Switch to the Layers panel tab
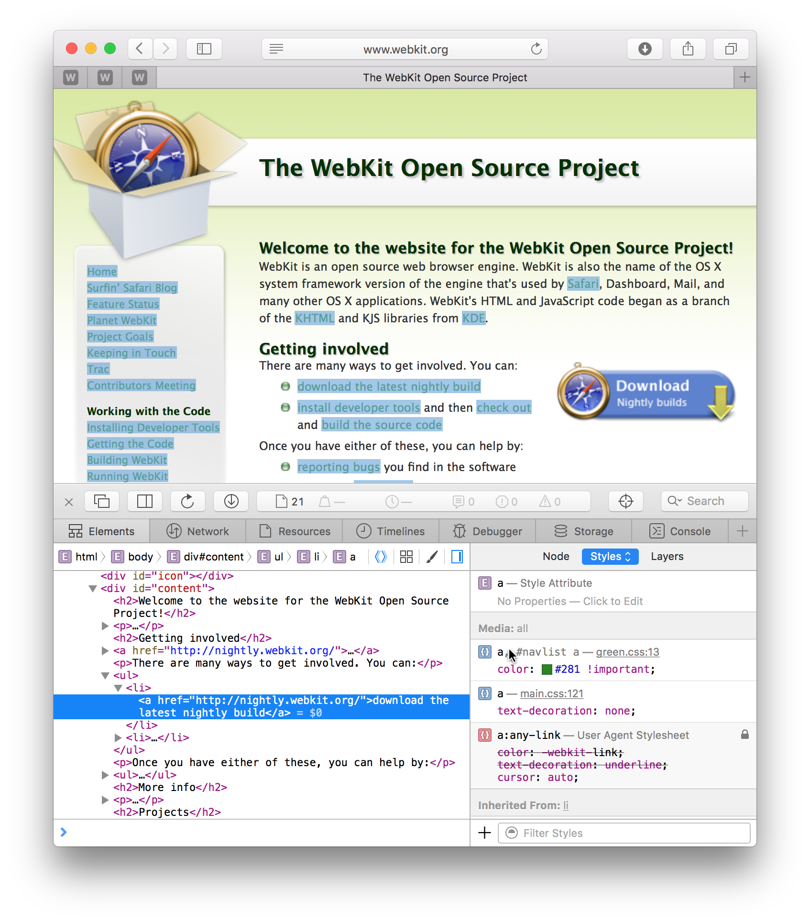Viewport: 810px width, 923px height. coord(667,556)
